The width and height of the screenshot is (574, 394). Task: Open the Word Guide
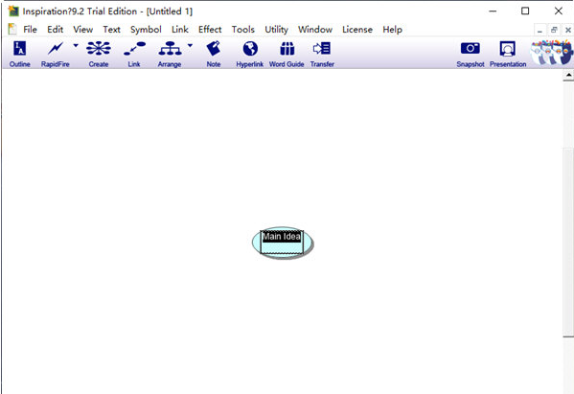(287, 55)
